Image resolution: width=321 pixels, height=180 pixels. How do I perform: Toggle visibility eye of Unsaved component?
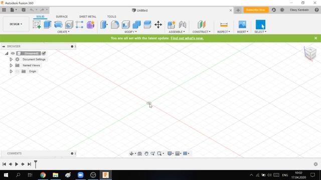(13, 53)
